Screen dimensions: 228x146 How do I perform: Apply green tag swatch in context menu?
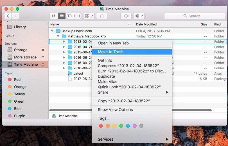click(x=121, y=126)
